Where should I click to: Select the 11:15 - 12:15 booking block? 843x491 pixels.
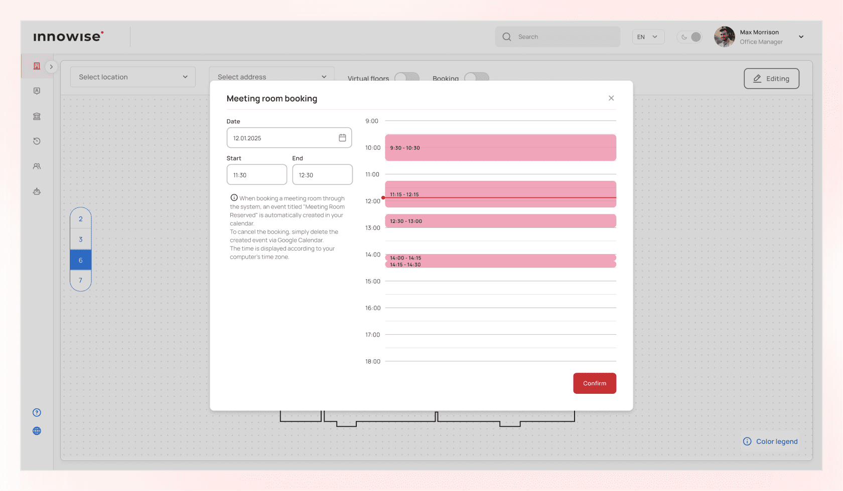500,194
